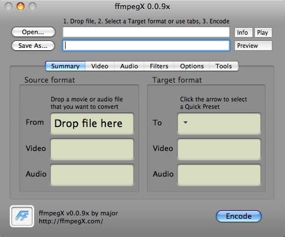Click the target Video info box
The image size is (285, 237).
[219, 149]
